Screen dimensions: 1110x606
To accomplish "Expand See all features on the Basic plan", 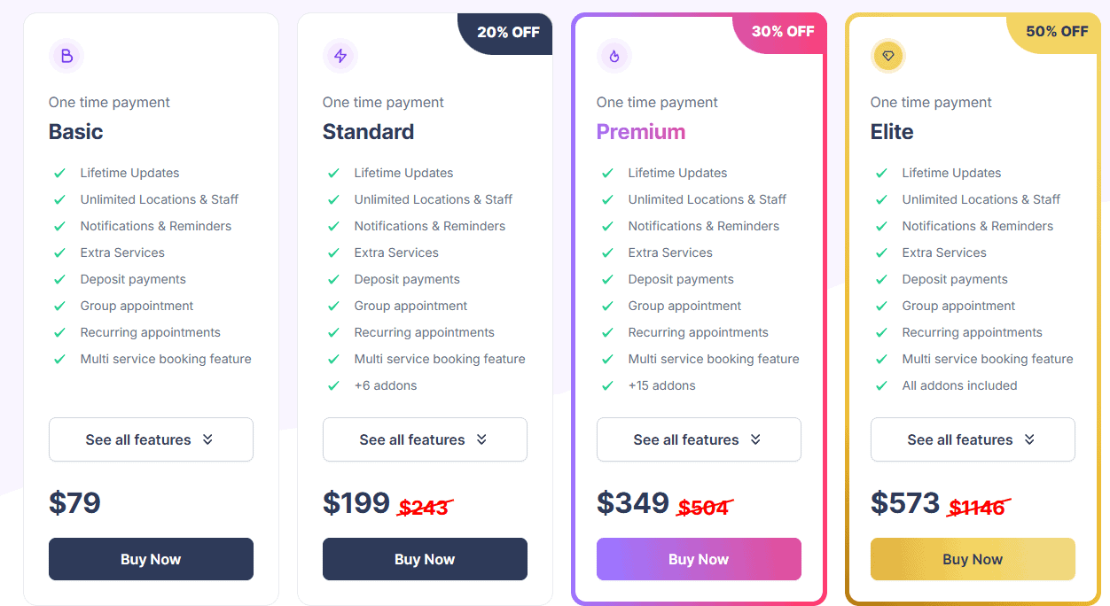I will (151, 439).
